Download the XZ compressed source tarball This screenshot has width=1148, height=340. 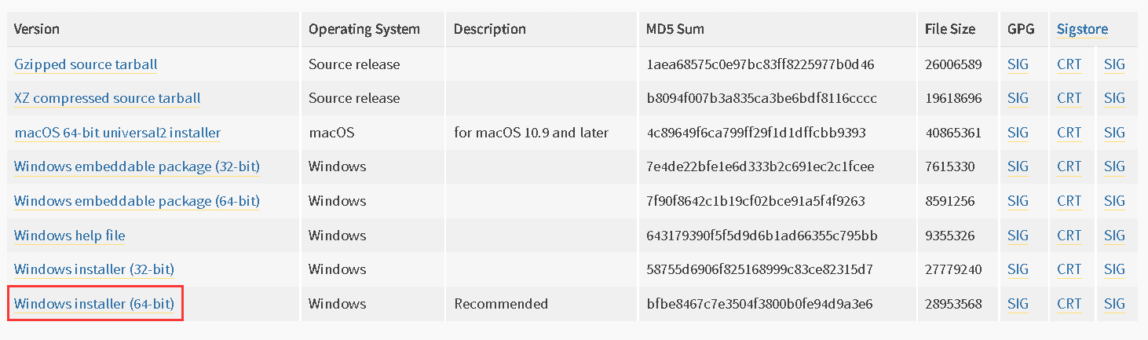(108, 98)
